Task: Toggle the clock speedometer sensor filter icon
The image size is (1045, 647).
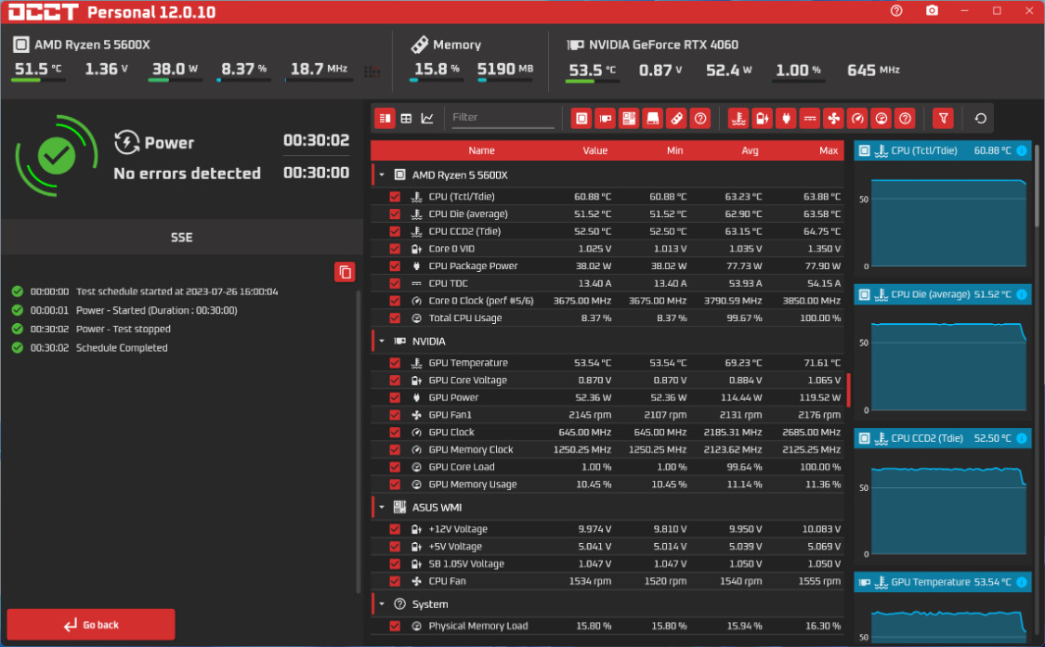Action: 857,119
